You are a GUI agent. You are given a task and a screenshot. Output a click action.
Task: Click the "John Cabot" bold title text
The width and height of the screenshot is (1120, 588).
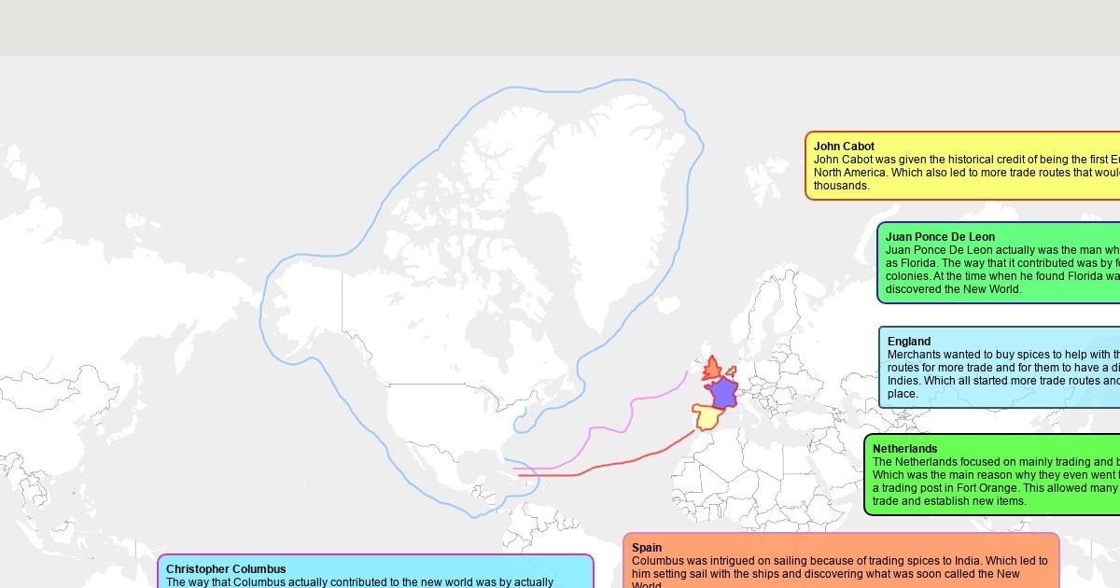(844, 147)
